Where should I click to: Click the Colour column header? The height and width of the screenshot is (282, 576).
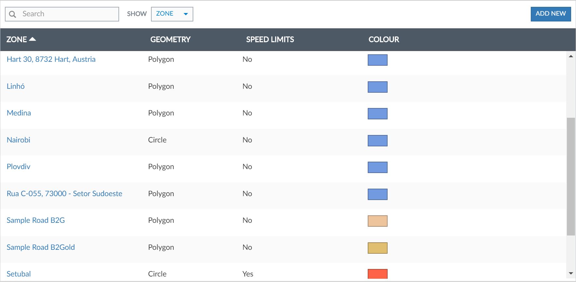[384, 39]
